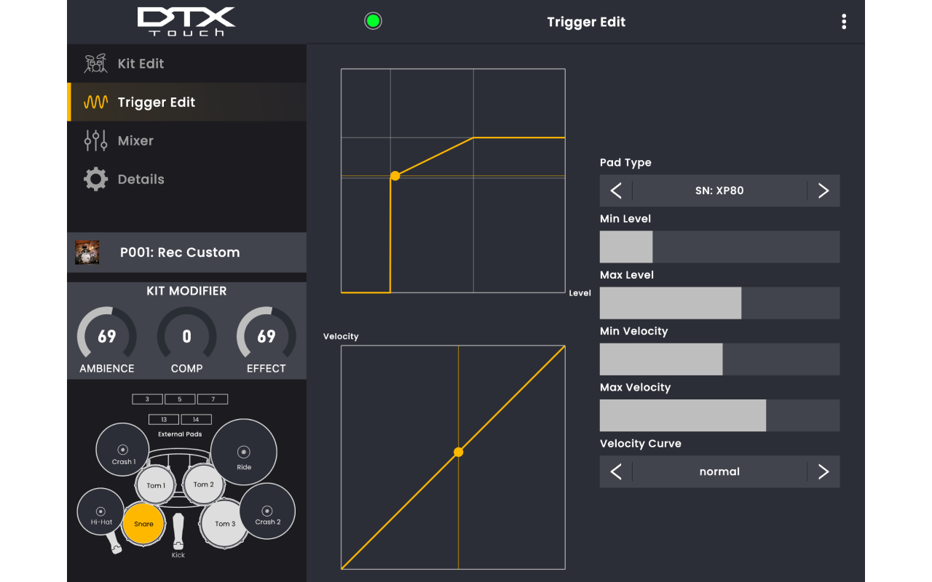This screenshot has height=582, width=932.
Task: Click the Velocity axis label
Action: [341, 336]
